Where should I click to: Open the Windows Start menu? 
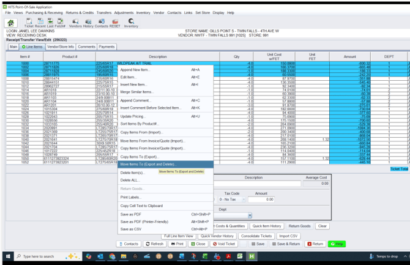[x=8, y=256]
